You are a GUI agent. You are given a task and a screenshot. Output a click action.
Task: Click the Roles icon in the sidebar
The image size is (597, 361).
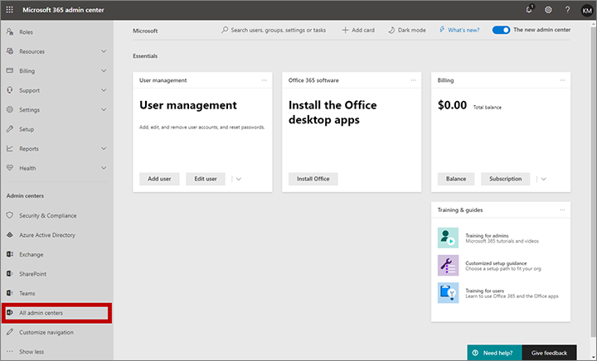click(10, 32)
